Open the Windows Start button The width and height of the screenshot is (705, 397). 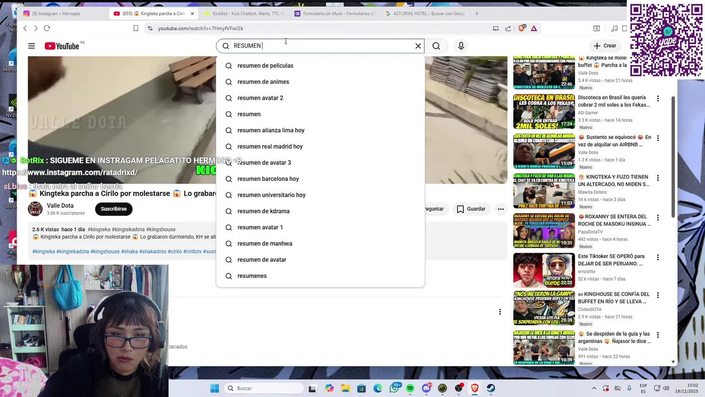214,388
